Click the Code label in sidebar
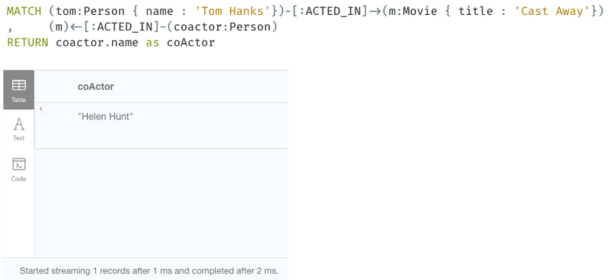Image resolution: width=608 pixels, height=280 pixels. pos(18,179)
